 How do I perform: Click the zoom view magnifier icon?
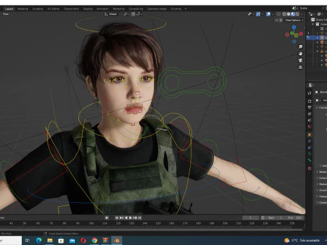point(300,47)
